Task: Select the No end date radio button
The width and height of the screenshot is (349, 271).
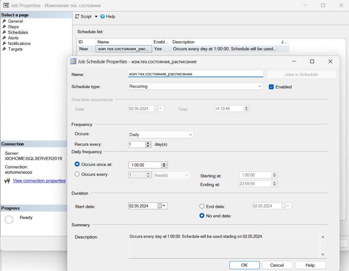Action: pos(202,216)
